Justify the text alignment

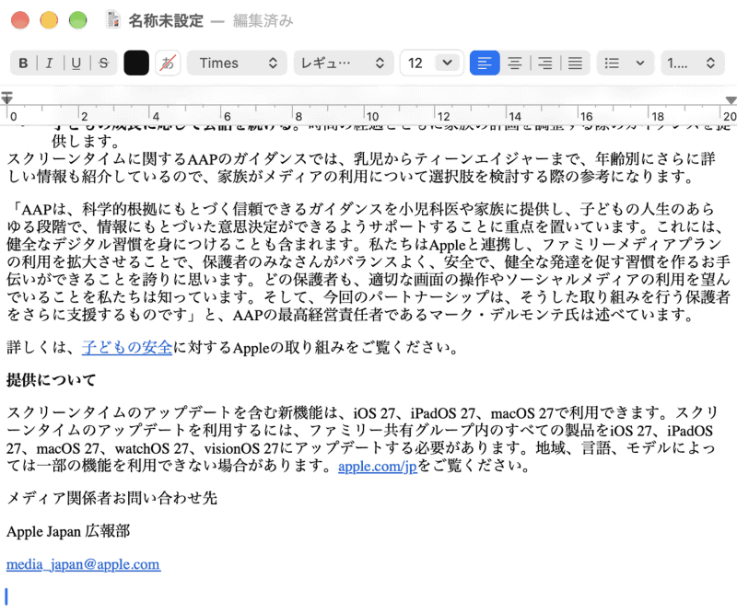[x=575, y=63]
